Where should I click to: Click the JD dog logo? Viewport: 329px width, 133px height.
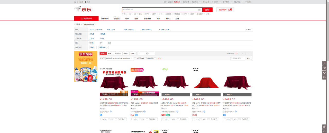tap(83, 9)
